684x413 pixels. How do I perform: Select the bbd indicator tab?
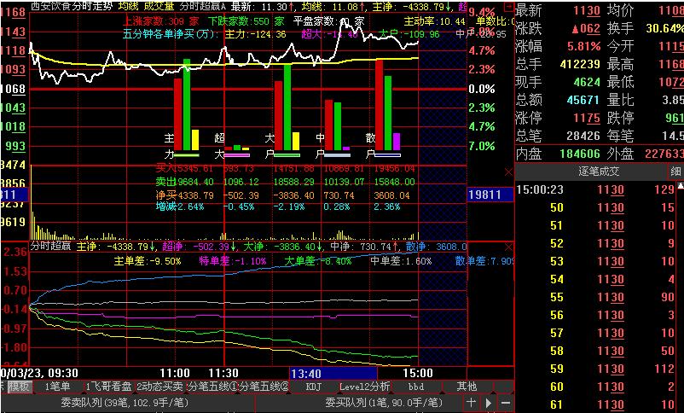click(416, 387)
